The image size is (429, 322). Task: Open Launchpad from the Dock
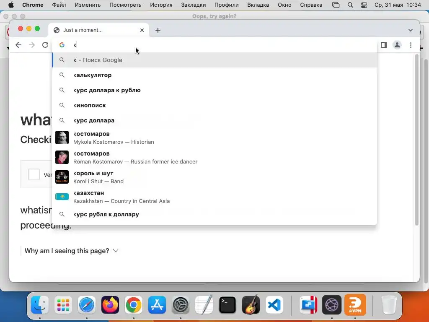(63, 305)
